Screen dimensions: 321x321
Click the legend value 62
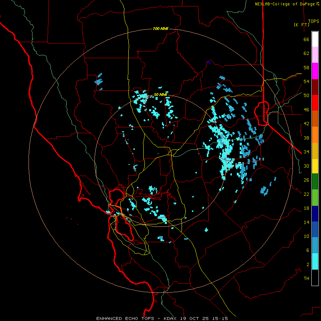tap(306, 53)
